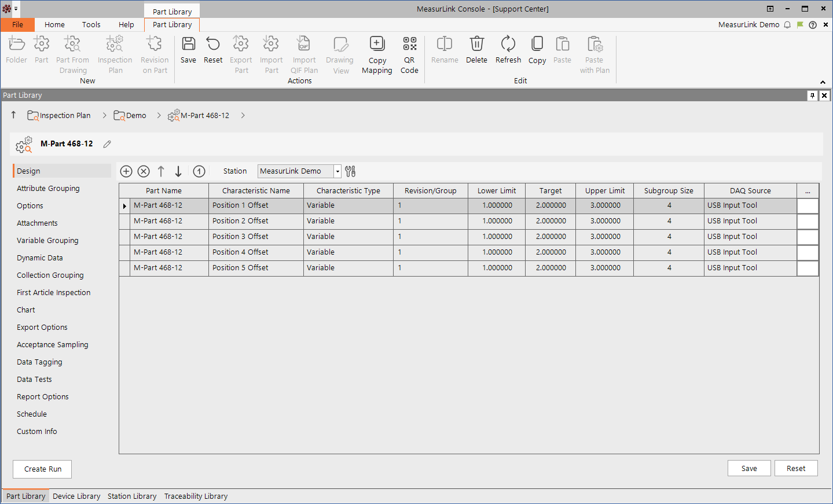Click the bottom Save button
Screen dimensions: 833x504
click(x=749, y=469)
